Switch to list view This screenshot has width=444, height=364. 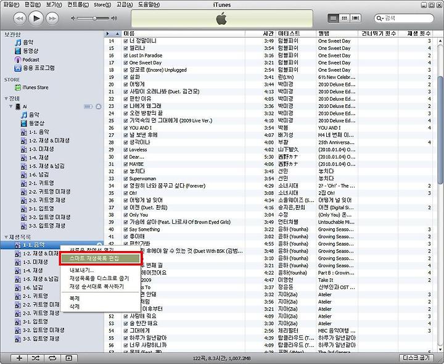click(x=333, y=18)
